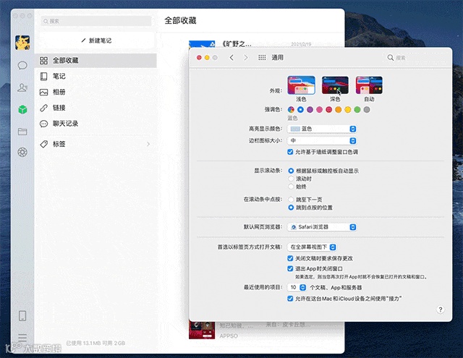Open recent items count 10 stepper

click(x=297, y=287)
